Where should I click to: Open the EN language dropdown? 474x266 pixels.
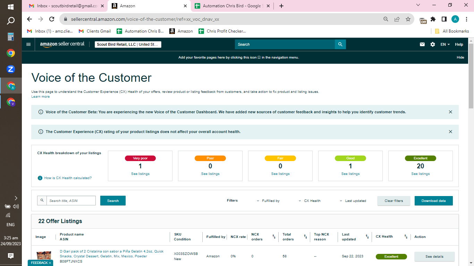tap(445, 44)
